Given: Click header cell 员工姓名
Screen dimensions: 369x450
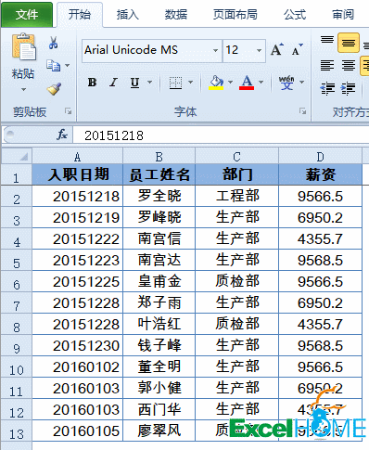Looking at the screenshot, I should [159, 174].
